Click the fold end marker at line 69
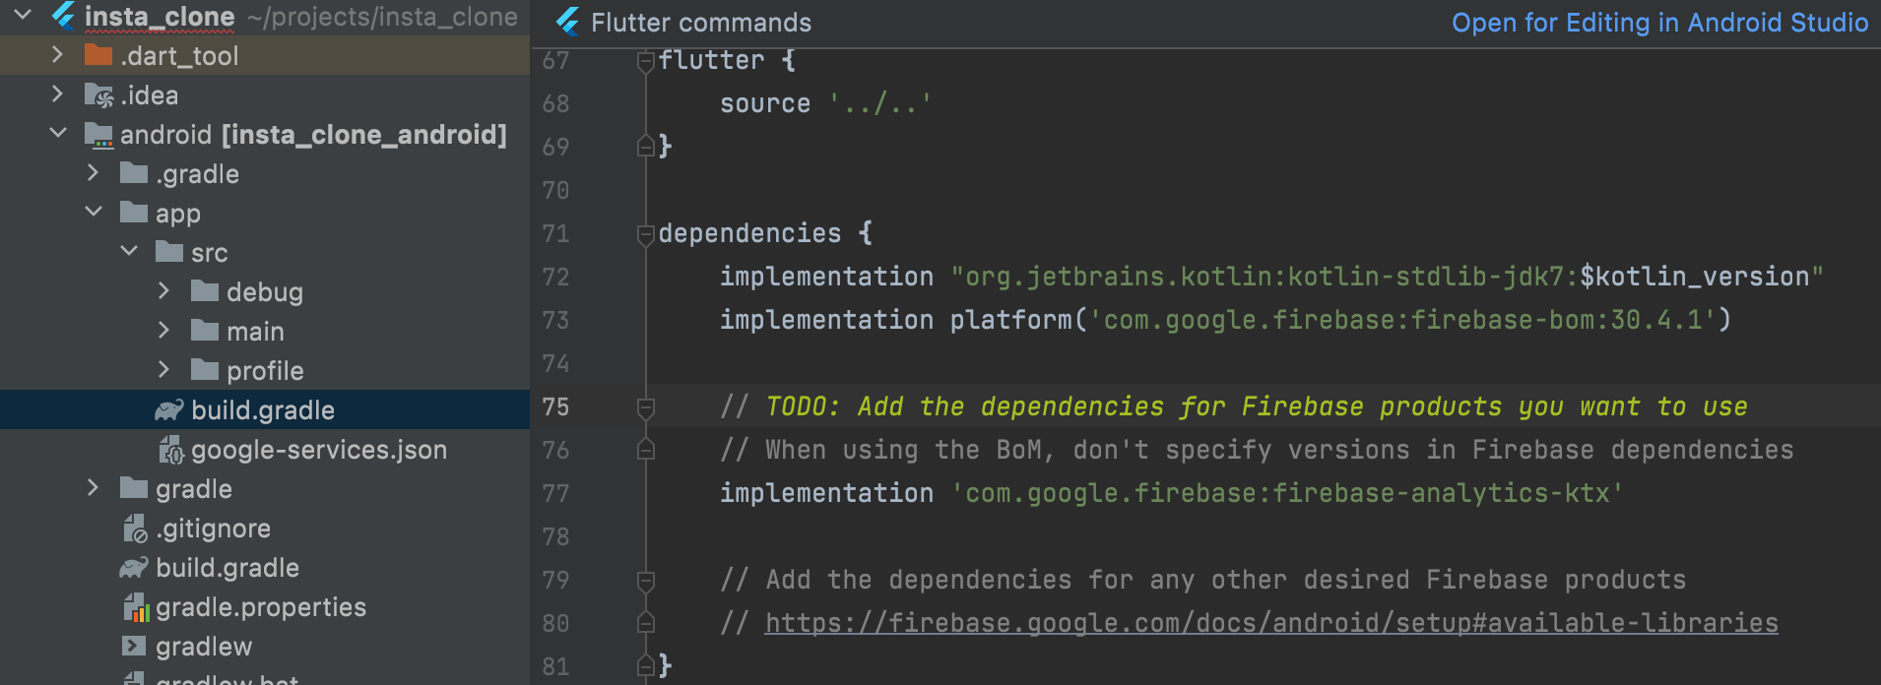 (x=646, y=147)
